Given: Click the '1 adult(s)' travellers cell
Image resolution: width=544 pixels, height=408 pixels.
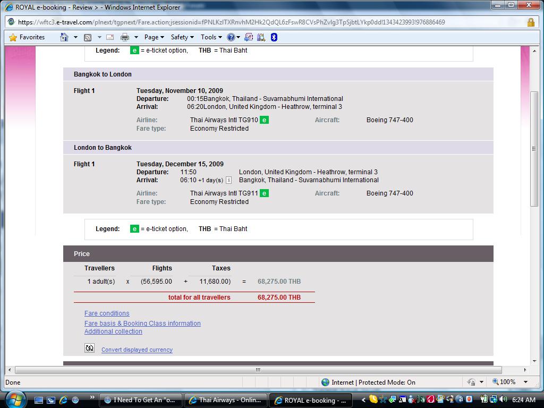Looking at the screenshot, I should coord(101,282).
